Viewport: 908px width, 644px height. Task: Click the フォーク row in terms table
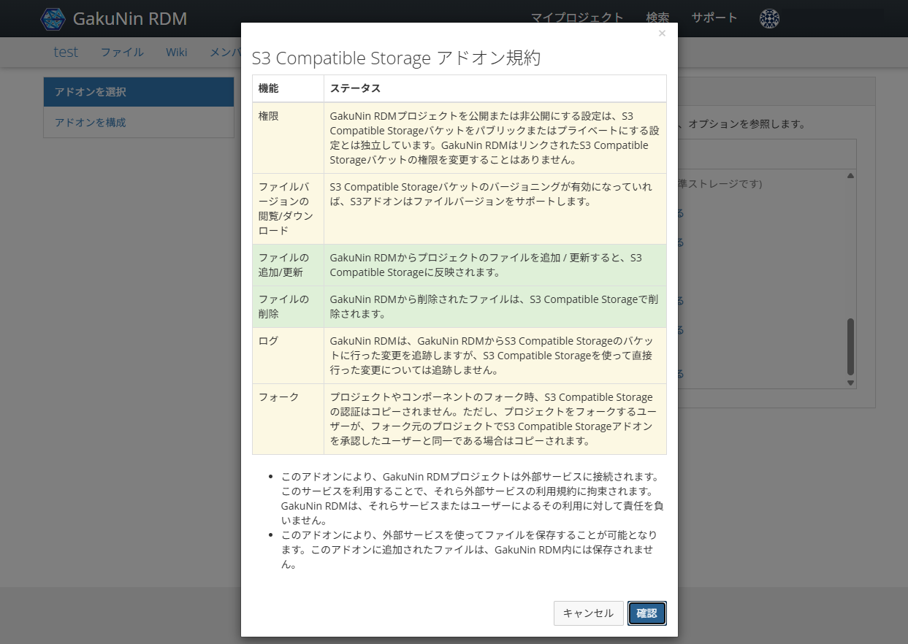pyautogui.click(x=459, y=419)
